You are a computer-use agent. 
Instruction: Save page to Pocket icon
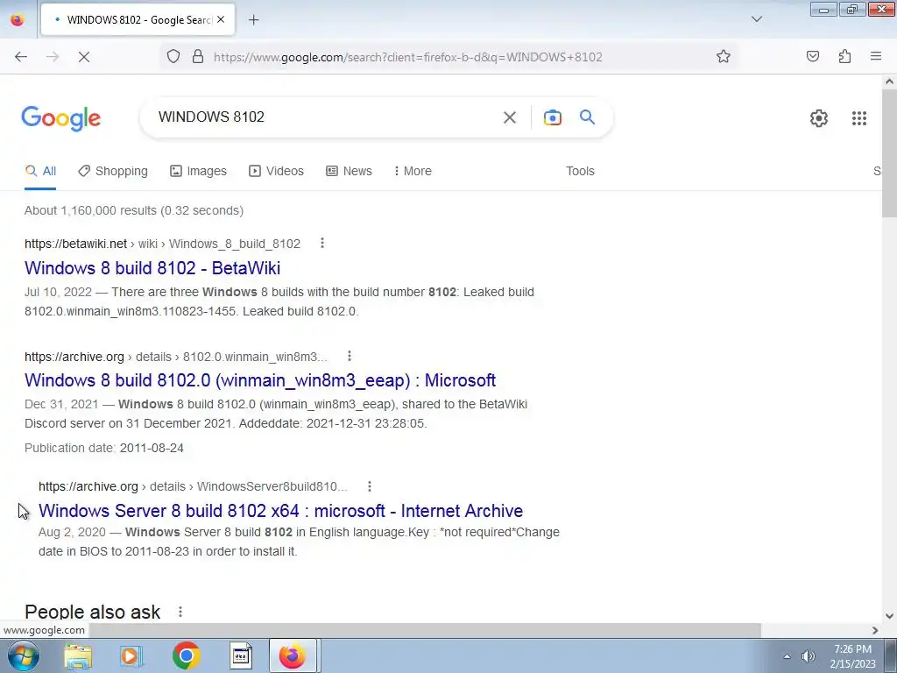pos(813,56)
